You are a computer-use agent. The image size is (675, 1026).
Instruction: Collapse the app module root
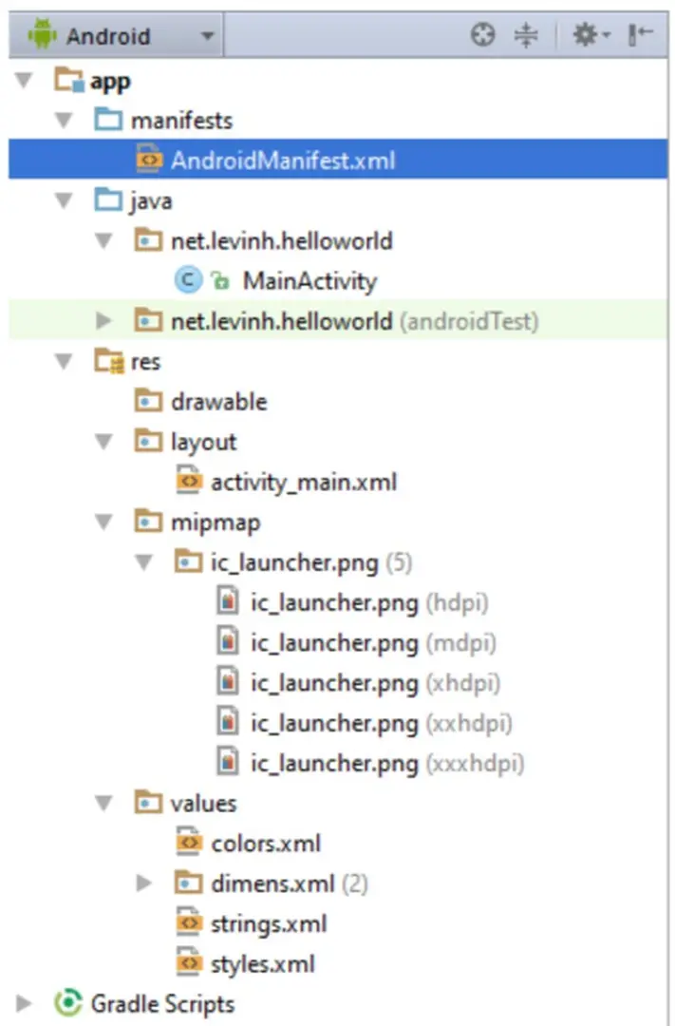click(x=25, y=83)
